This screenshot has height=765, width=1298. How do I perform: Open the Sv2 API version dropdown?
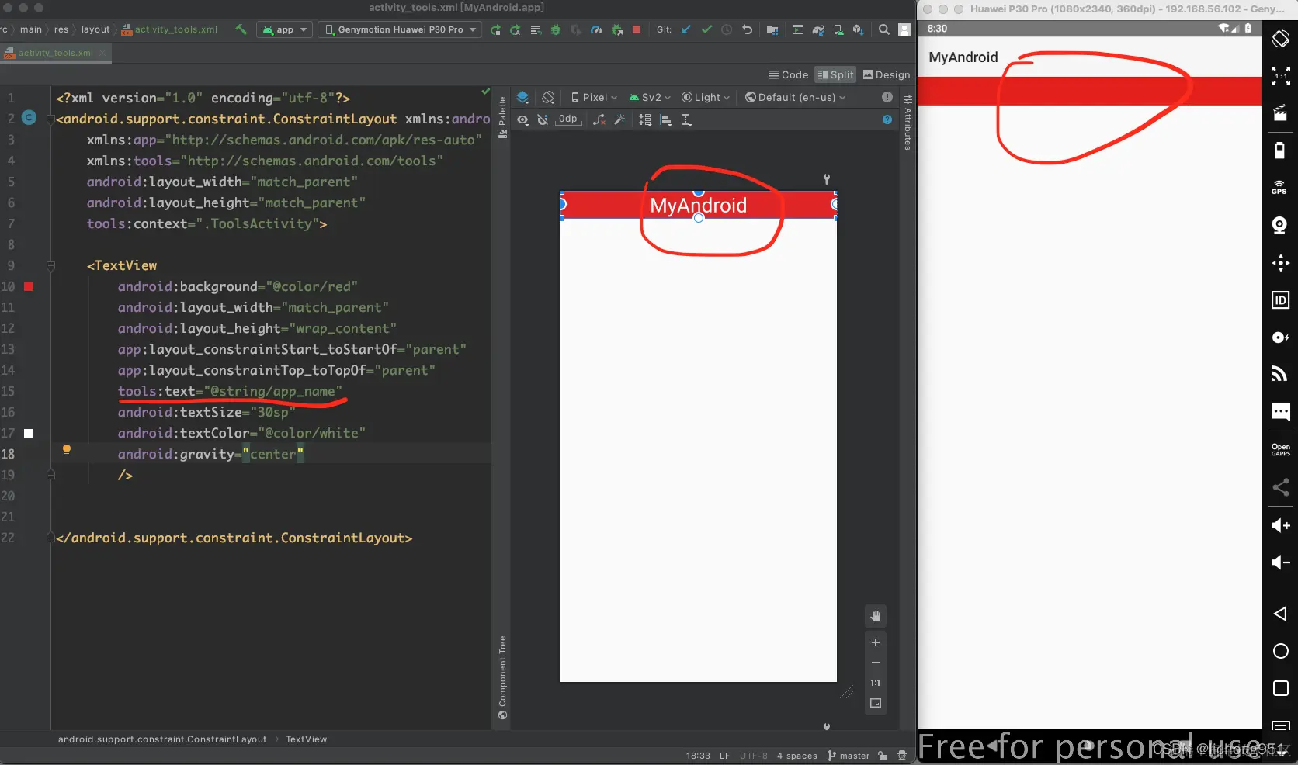650,97
